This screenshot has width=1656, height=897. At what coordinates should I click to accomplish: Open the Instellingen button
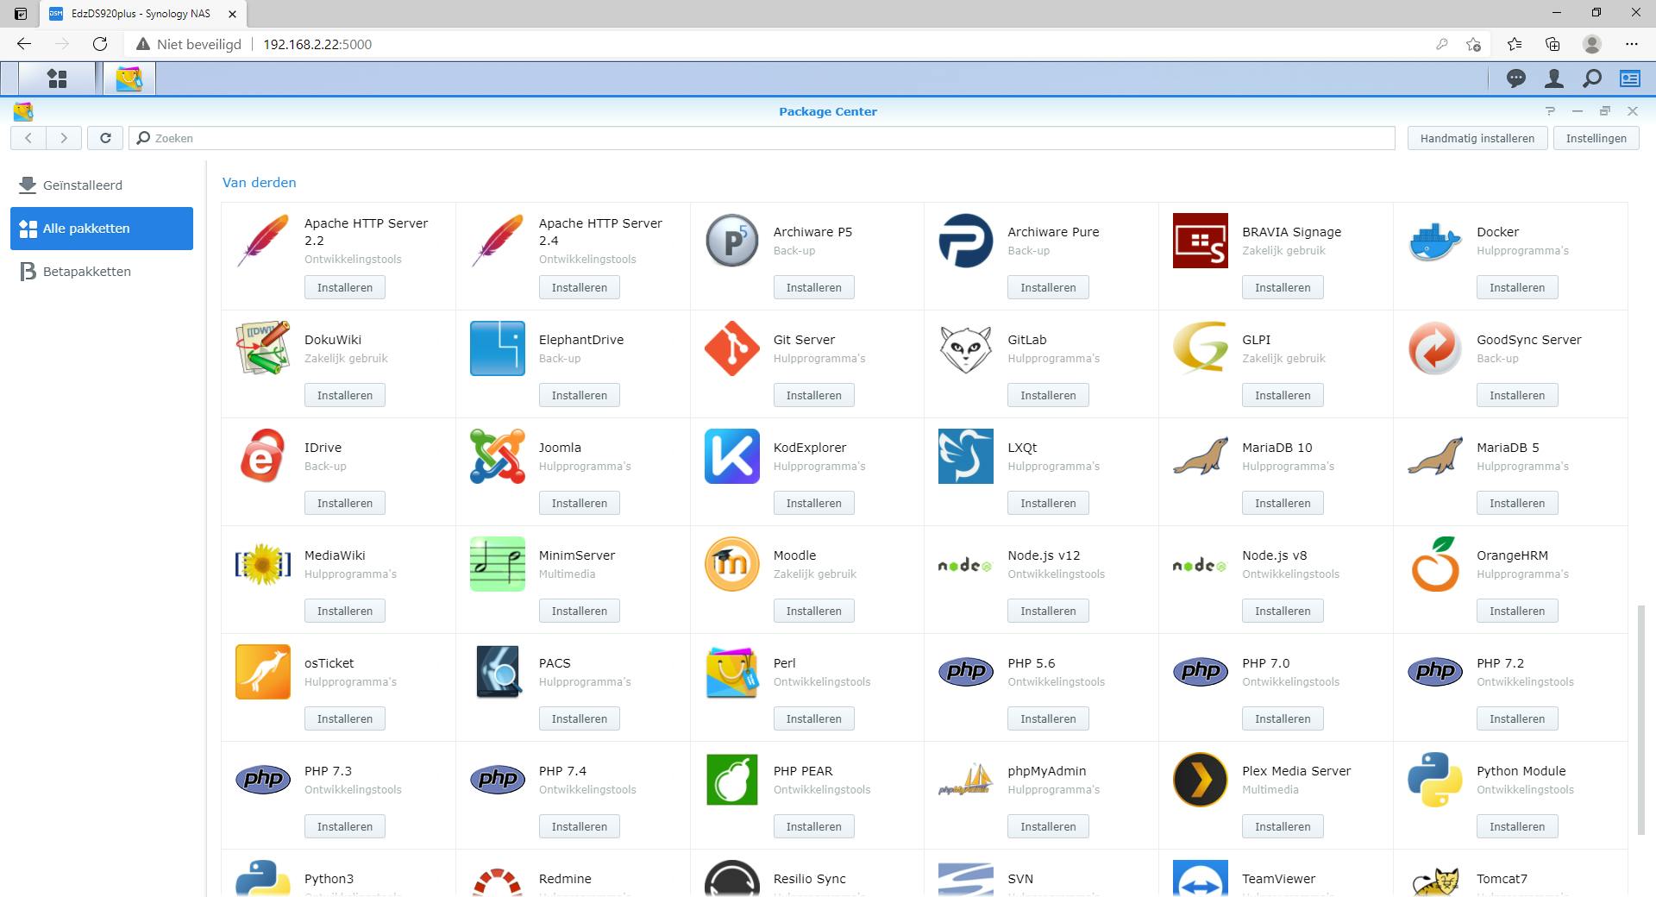click(x=1596, y=138)
